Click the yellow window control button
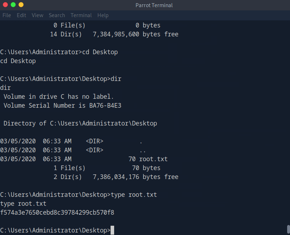290x235 pixels. tap(21, 5)
